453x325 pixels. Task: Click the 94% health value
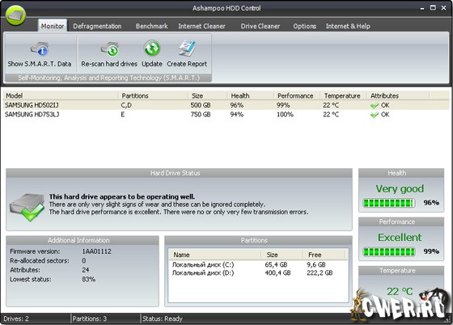coord(237,115)
